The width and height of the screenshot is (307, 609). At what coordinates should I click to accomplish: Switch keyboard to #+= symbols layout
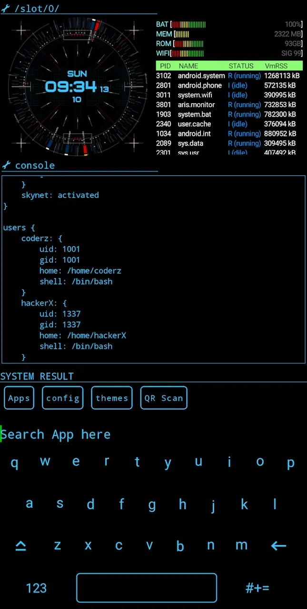[x=257, y=588]
